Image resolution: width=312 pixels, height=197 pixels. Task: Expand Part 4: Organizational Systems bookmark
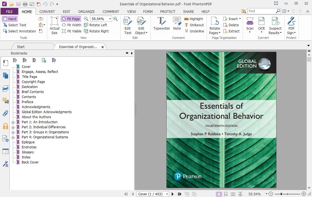click(x=13, y=137)
